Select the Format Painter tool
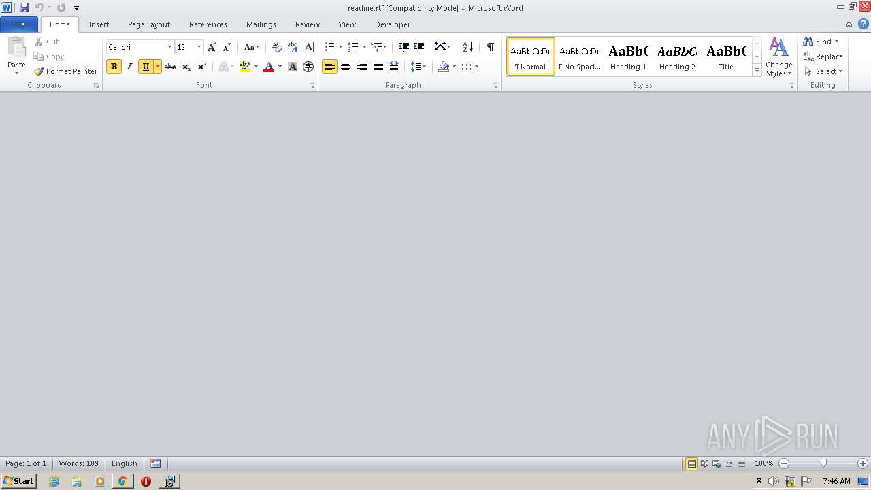The image size is (871, 490). [x=65, y=71]
